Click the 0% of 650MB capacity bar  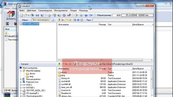(137, 15)
